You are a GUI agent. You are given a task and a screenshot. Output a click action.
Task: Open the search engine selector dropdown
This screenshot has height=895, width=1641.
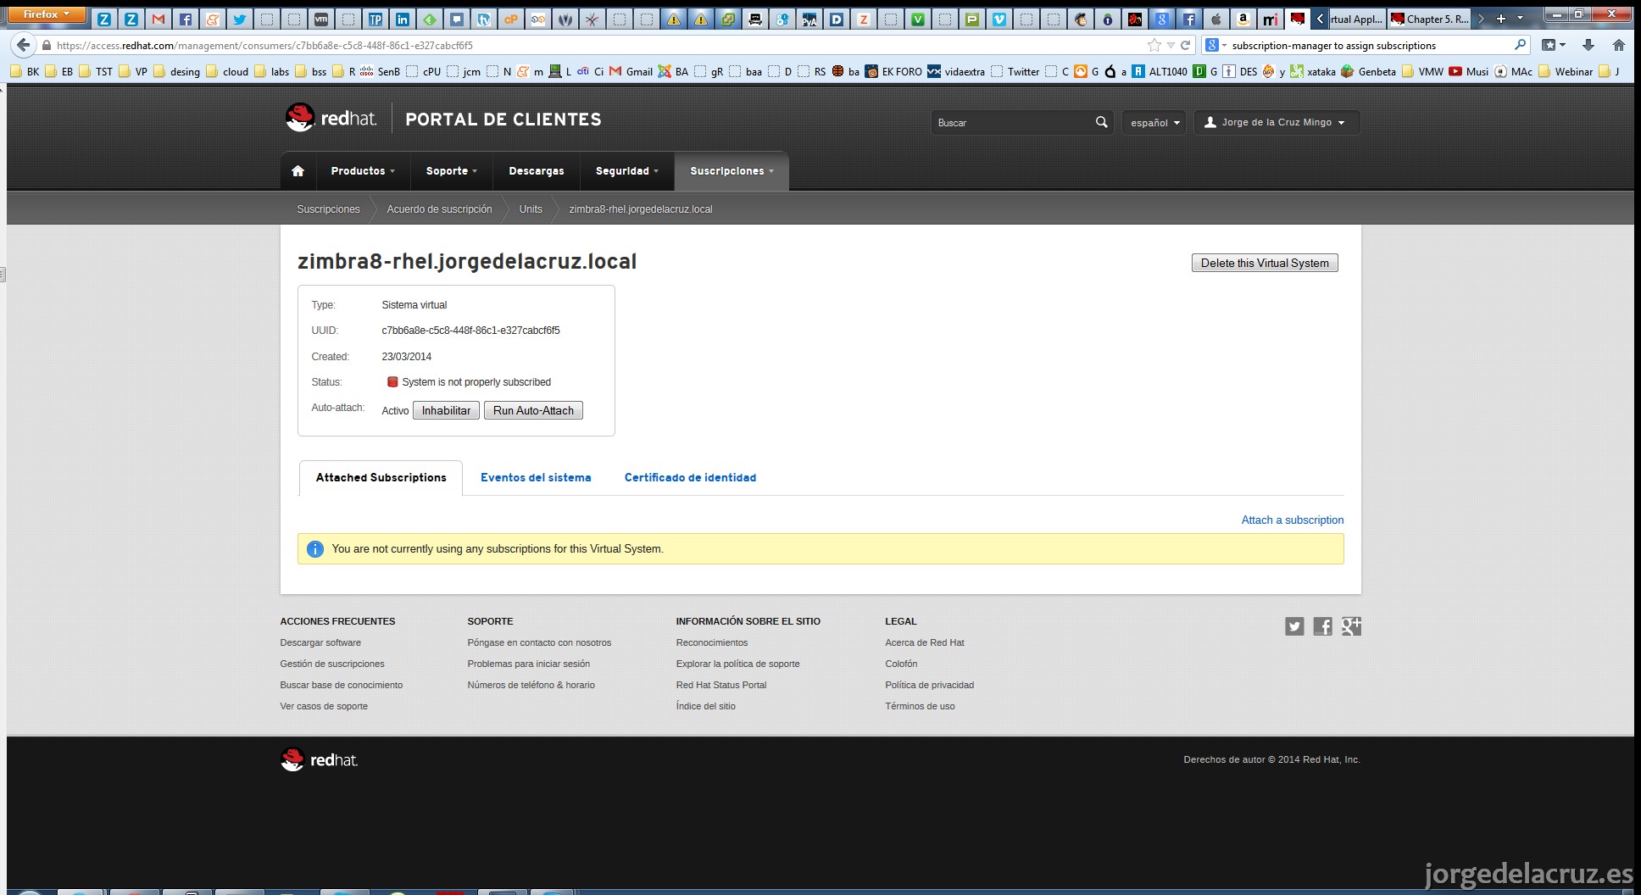[x=1216, y=45]
